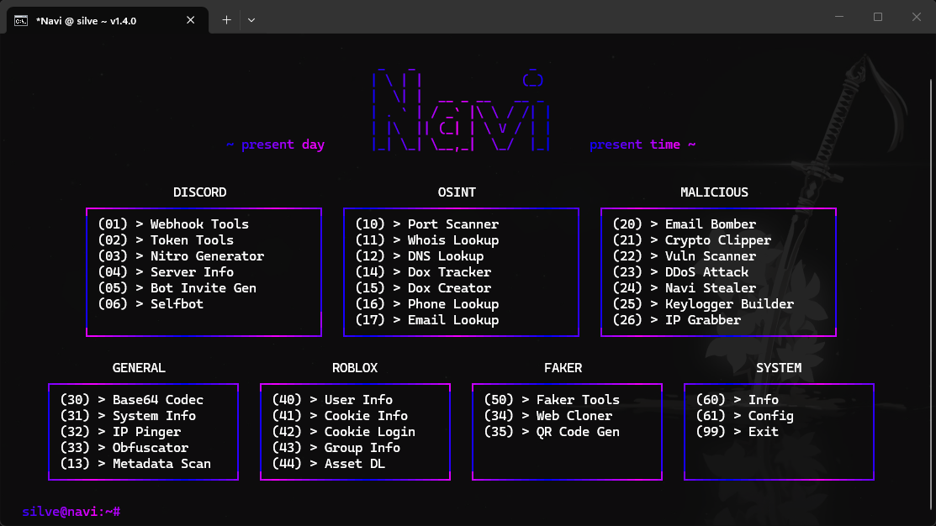Click the '(13) > Metadata Scan' entry

tap(135, 463)
